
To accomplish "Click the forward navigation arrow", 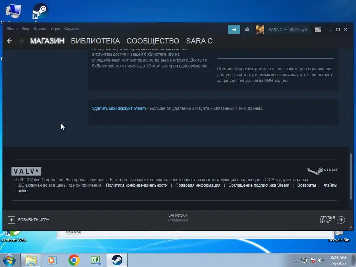I will point(21,41).
